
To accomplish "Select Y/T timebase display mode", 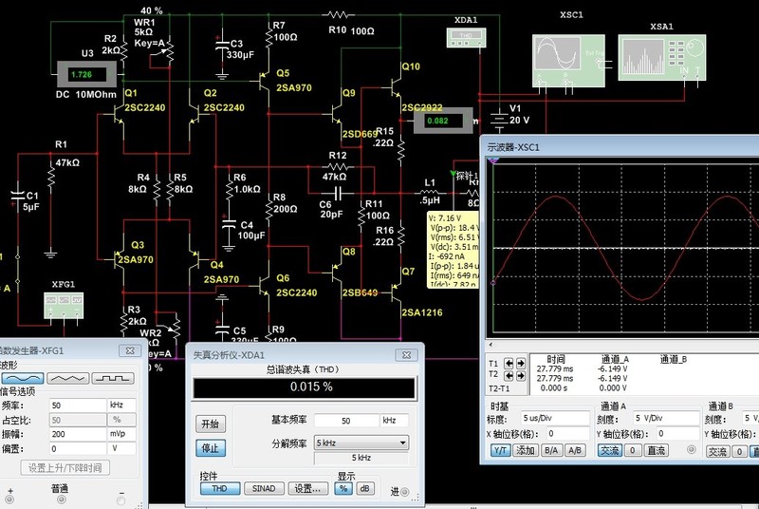I will click(499, 451).
